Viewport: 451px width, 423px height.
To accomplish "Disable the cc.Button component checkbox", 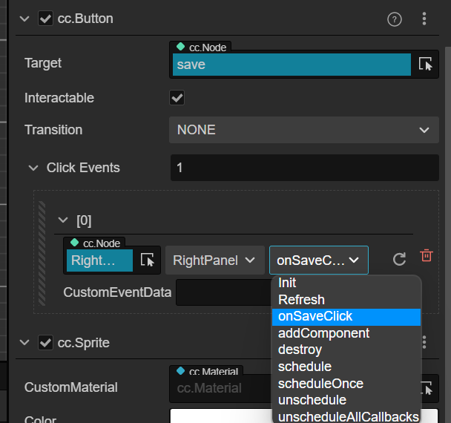I will pos(45,19).
